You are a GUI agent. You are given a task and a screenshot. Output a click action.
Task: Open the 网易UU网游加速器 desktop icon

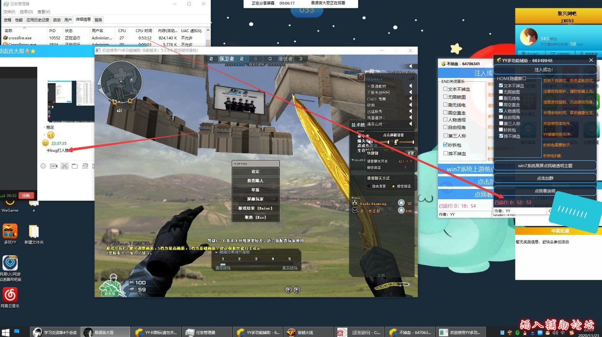click(x=10, y=263)
